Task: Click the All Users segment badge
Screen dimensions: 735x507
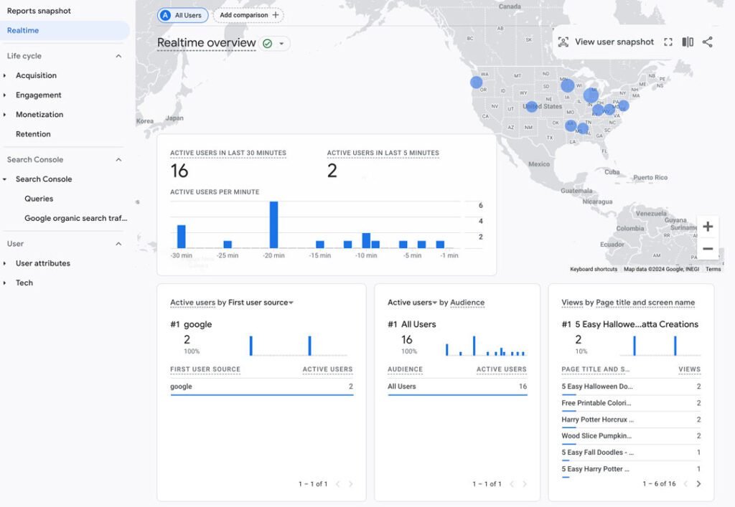Action: coord(183,15)
